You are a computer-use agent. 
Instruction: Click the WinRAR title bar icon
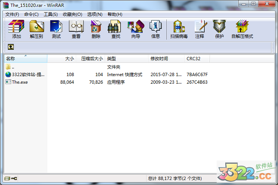6,5
